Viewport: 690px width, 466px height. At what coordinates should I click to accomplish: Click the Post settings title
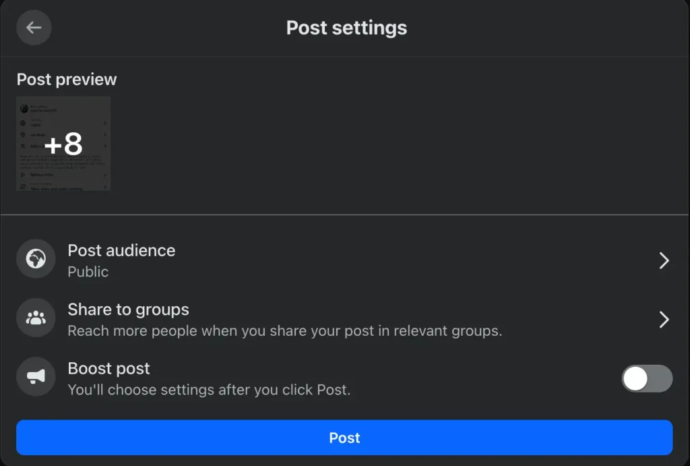[346, 28]
